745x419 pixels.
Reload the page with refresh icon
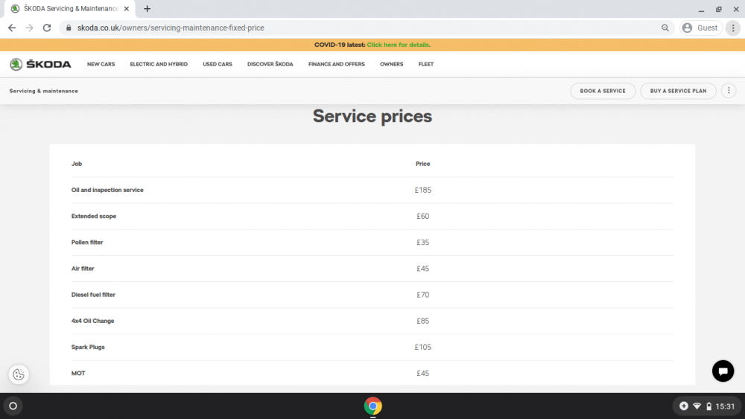[x=46, y=28]
